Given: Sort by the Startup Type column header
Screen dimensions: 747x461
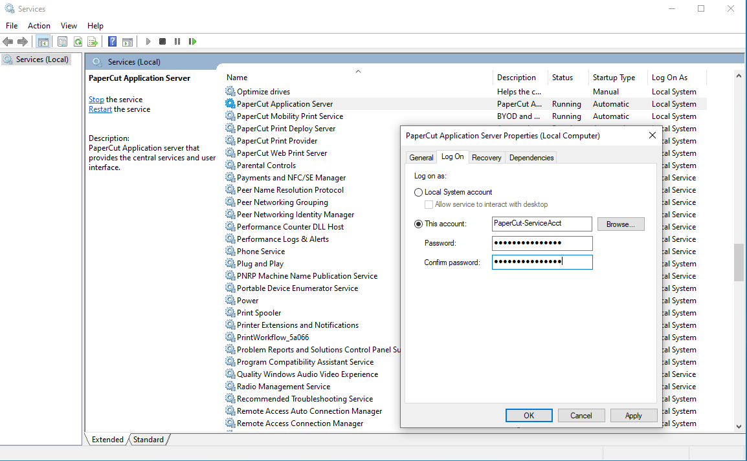Looking at the screenshot, I should [618, 78].
